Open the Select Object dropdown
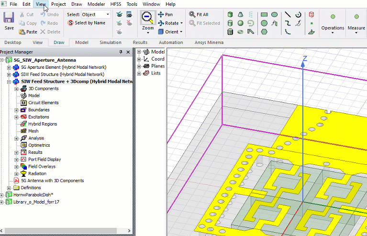Image resolution: width=367 pixels, height=236 pixels. coord(107,14)
